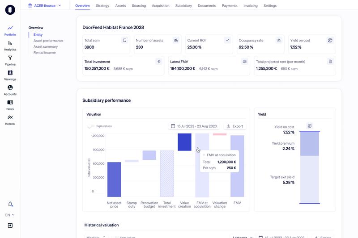Click the bank icon beside ACER finance

click(30, 5)
